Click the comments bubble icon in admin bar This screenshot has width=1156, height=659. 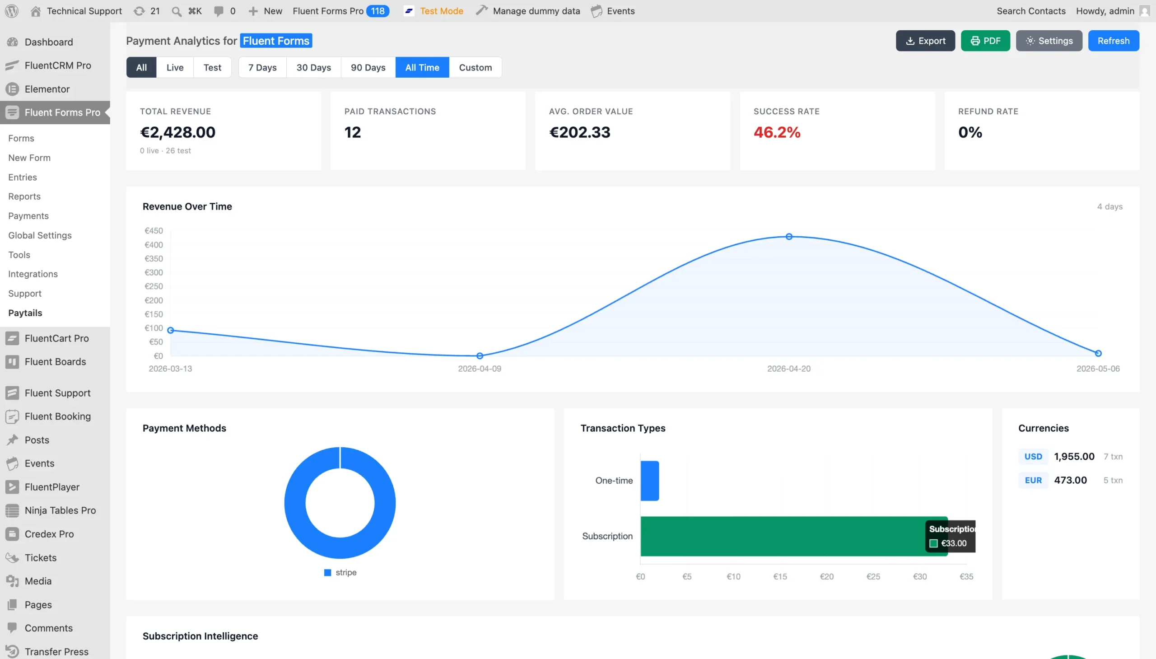pyautogui.click(x=219, y=11)
